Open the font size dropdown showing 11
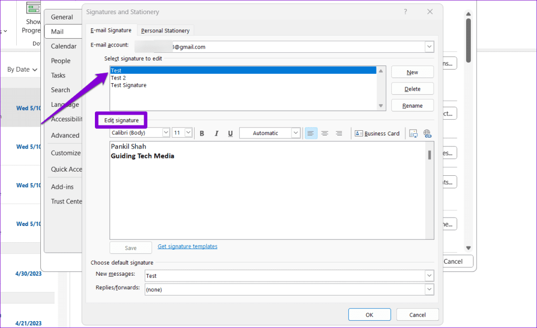 [x=188, y=132]
